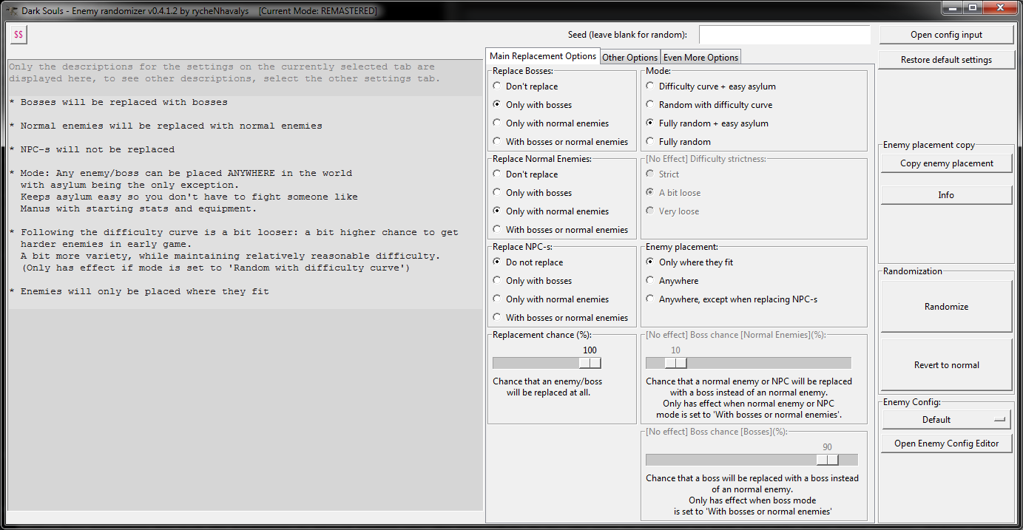Choose 'Random with difficulty curve' mode
This screenshot has height=530, width=1023.
coord(709,105)
